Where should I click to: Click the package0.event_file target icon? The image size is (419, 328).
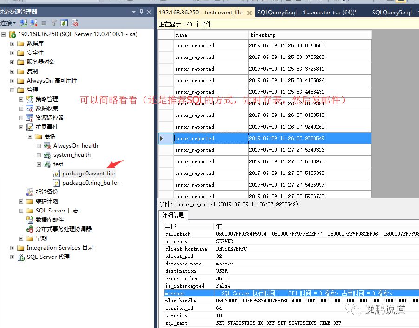click(56, 174)
